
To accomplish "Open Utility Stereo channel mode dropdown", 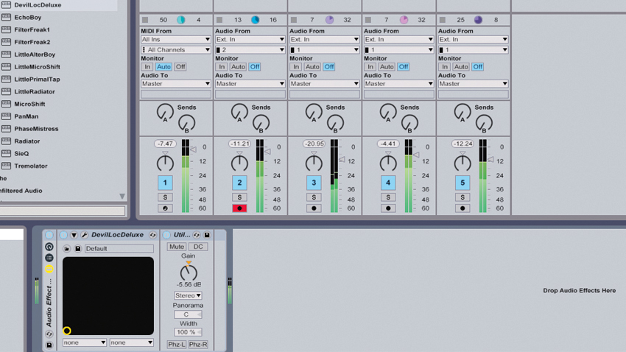I will pos(188,296).
